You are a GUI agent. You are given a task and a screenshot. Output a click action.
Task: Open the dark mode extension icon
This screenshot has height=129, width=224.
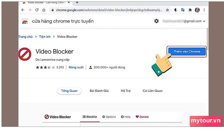pyautogui.click(x=176, y=10)
